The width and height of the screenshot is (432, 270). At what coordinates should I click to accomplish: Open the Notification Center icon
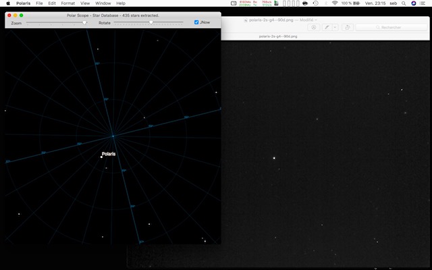pyautogui.click(x=423, y=3)
